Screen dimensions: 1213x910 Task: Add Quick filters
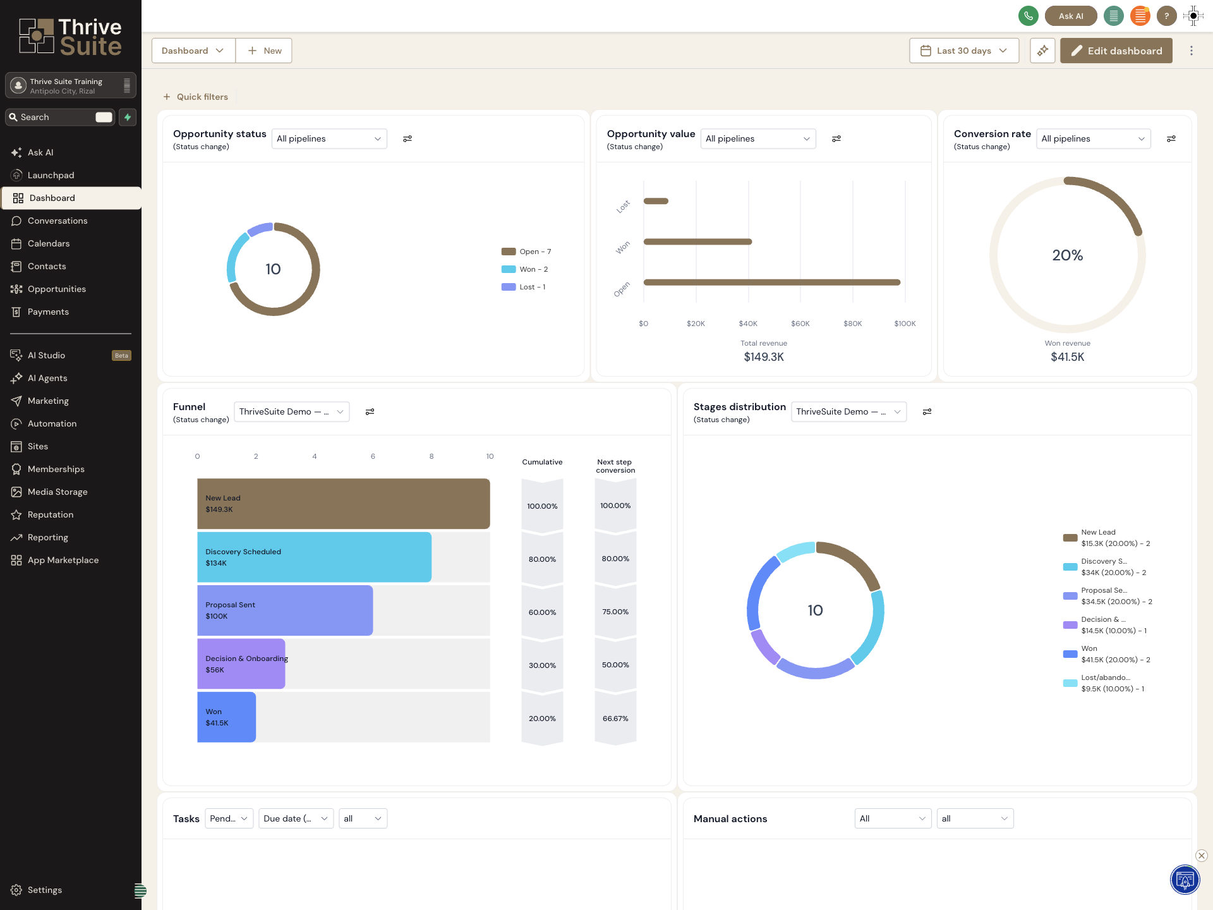pos(195,97)
